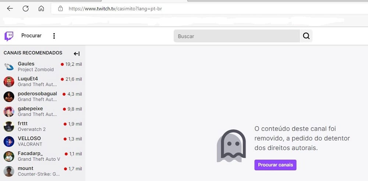This screenshot has width=368, height=181.
Task: Open the Twitch logo home link
Action: tap(9, 36)
